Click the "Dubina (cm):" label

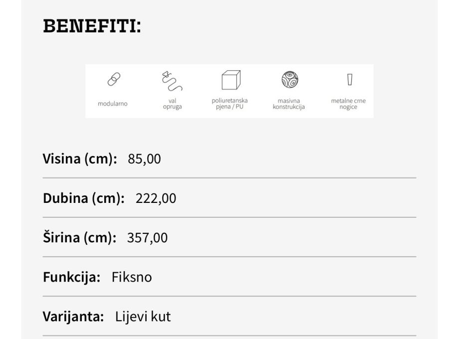coord(84,199)
